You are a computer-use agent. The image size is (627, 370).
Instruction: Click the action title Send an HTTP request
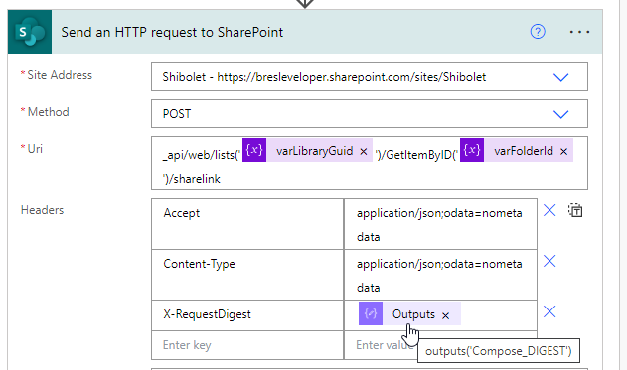point(172,32)
